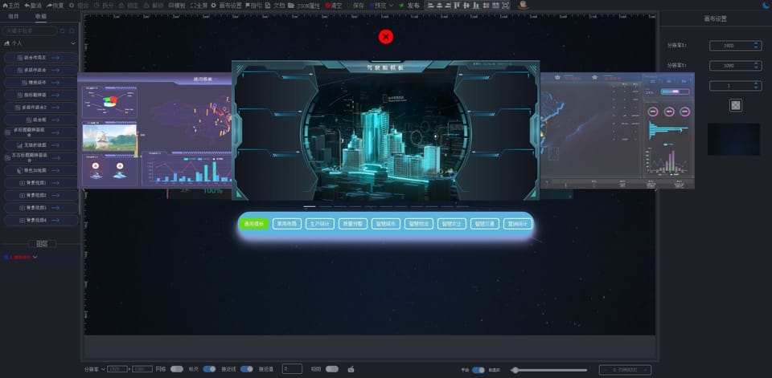Open the 分辨率 dropdown in bottom bar

[103, 369]
